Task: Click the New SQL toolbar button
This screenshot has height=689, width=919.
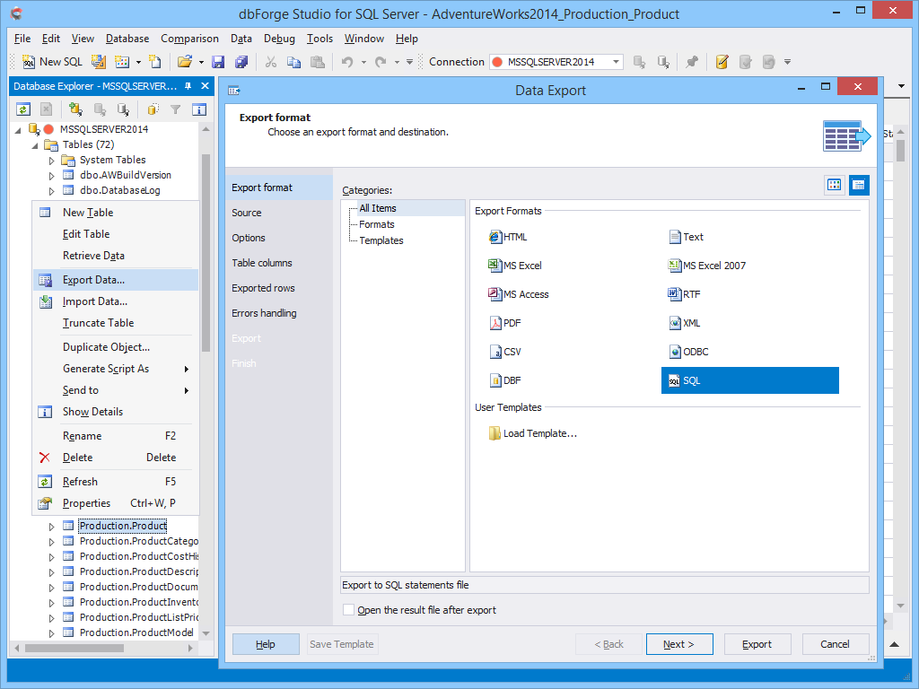Action: 51,62
